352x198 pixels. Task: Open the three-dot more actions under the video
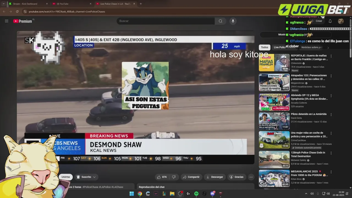coord(251,177)
